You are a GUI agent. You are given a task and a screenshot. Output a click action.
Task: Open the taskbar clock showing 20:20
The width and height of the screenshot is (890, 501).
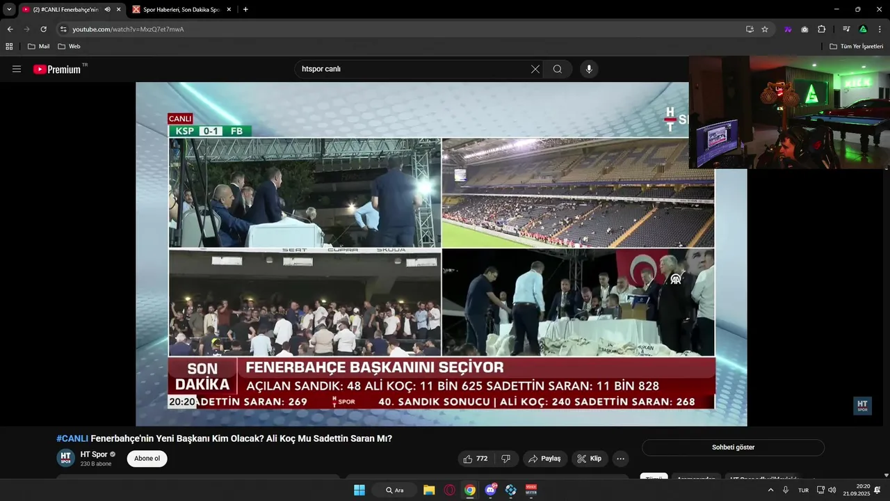pyautogui.click(x=857, y=490)
